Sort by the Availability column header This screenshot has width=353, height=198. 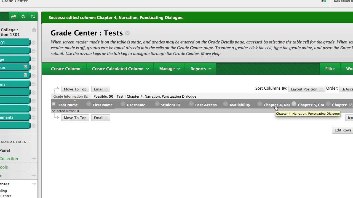240,105
